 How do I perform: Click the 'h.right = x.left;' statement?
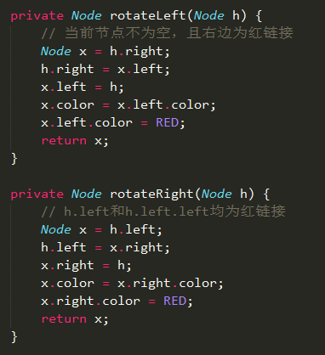[x=105, y=69]
